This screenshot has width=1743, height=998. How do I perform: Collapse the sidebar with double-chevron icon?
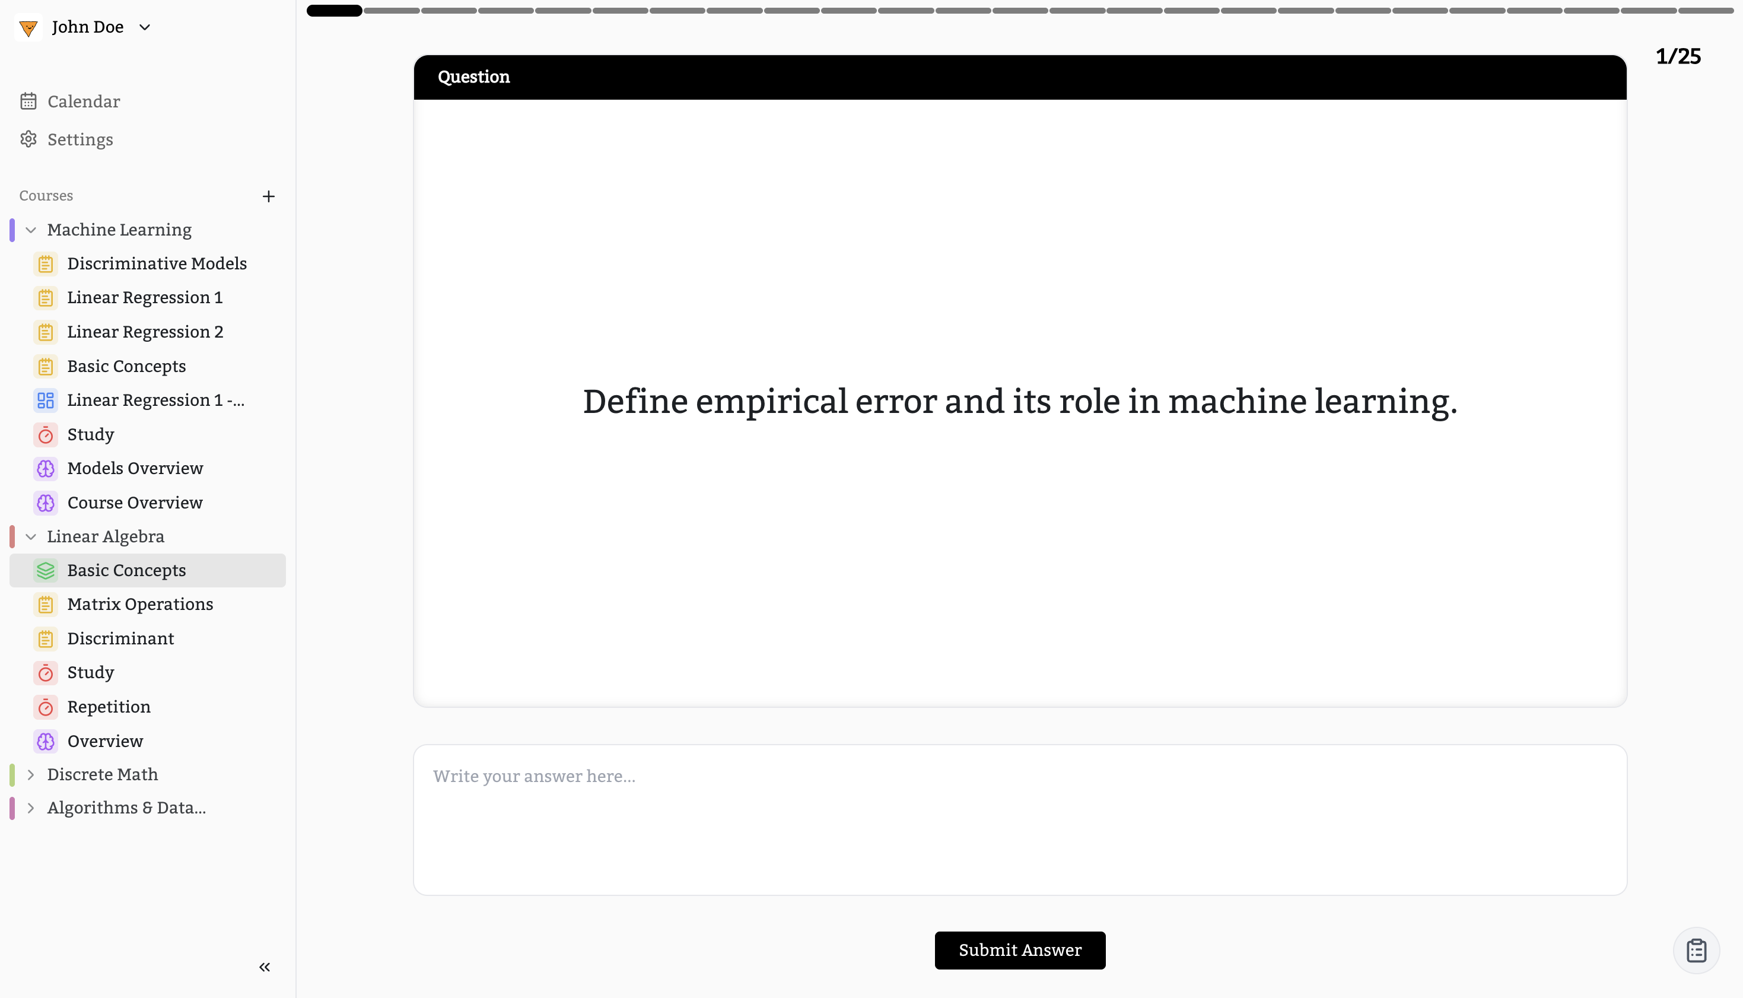(265, 967)
